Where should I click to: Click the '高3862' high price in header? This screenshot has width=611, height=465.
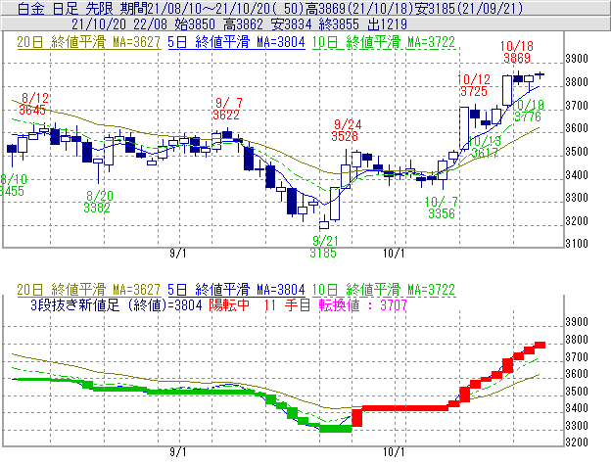(x=243, y=24)
